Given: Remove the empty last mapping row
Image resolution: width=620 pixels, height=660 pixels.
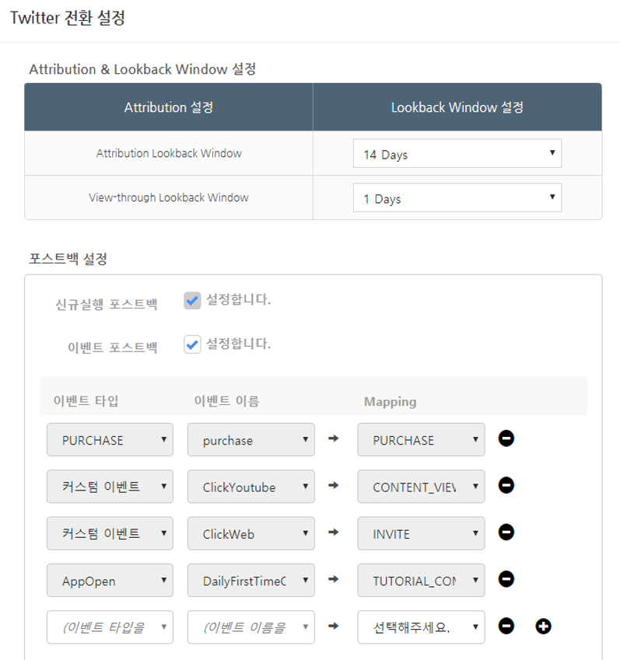Looking at the screenshot, I should (506, 627).
